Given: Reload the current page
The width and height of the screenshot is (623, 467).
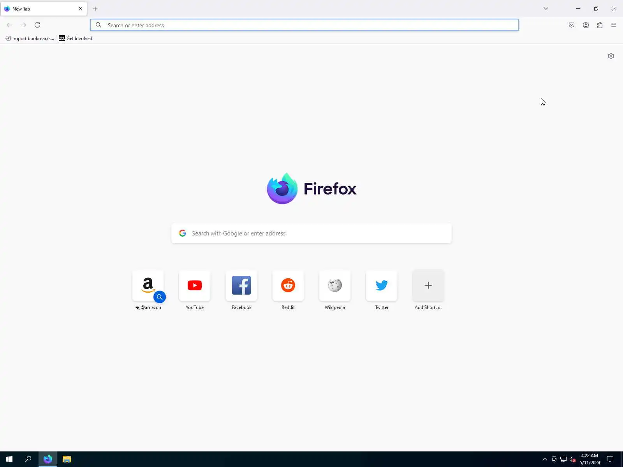Looking at the screenshot, I should (37, 25).
